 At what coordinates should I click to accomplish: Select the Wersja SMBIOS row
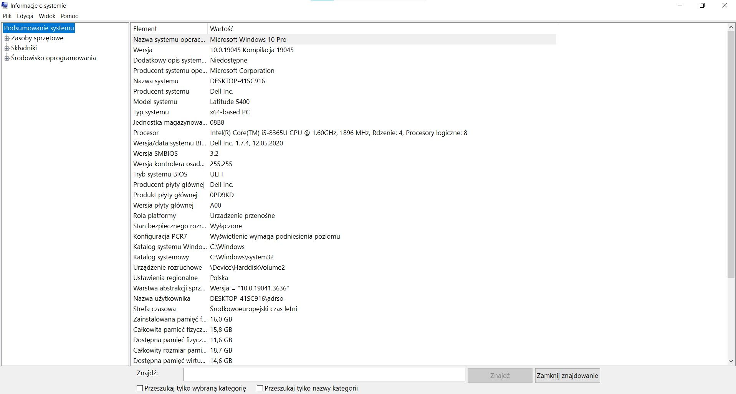[x=344, y=153]
